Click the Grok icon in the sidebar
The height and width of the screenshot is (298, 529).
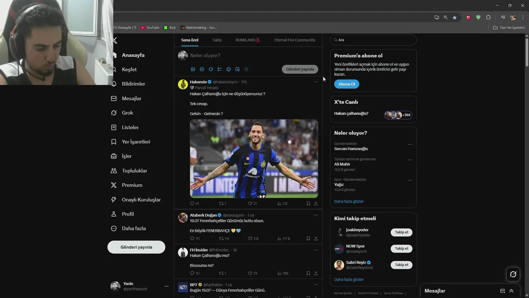[x=114, y=113]
